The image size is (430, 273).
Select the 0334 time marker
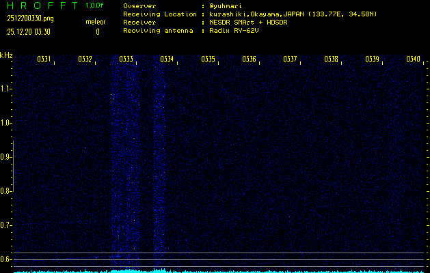click(167, 59)
